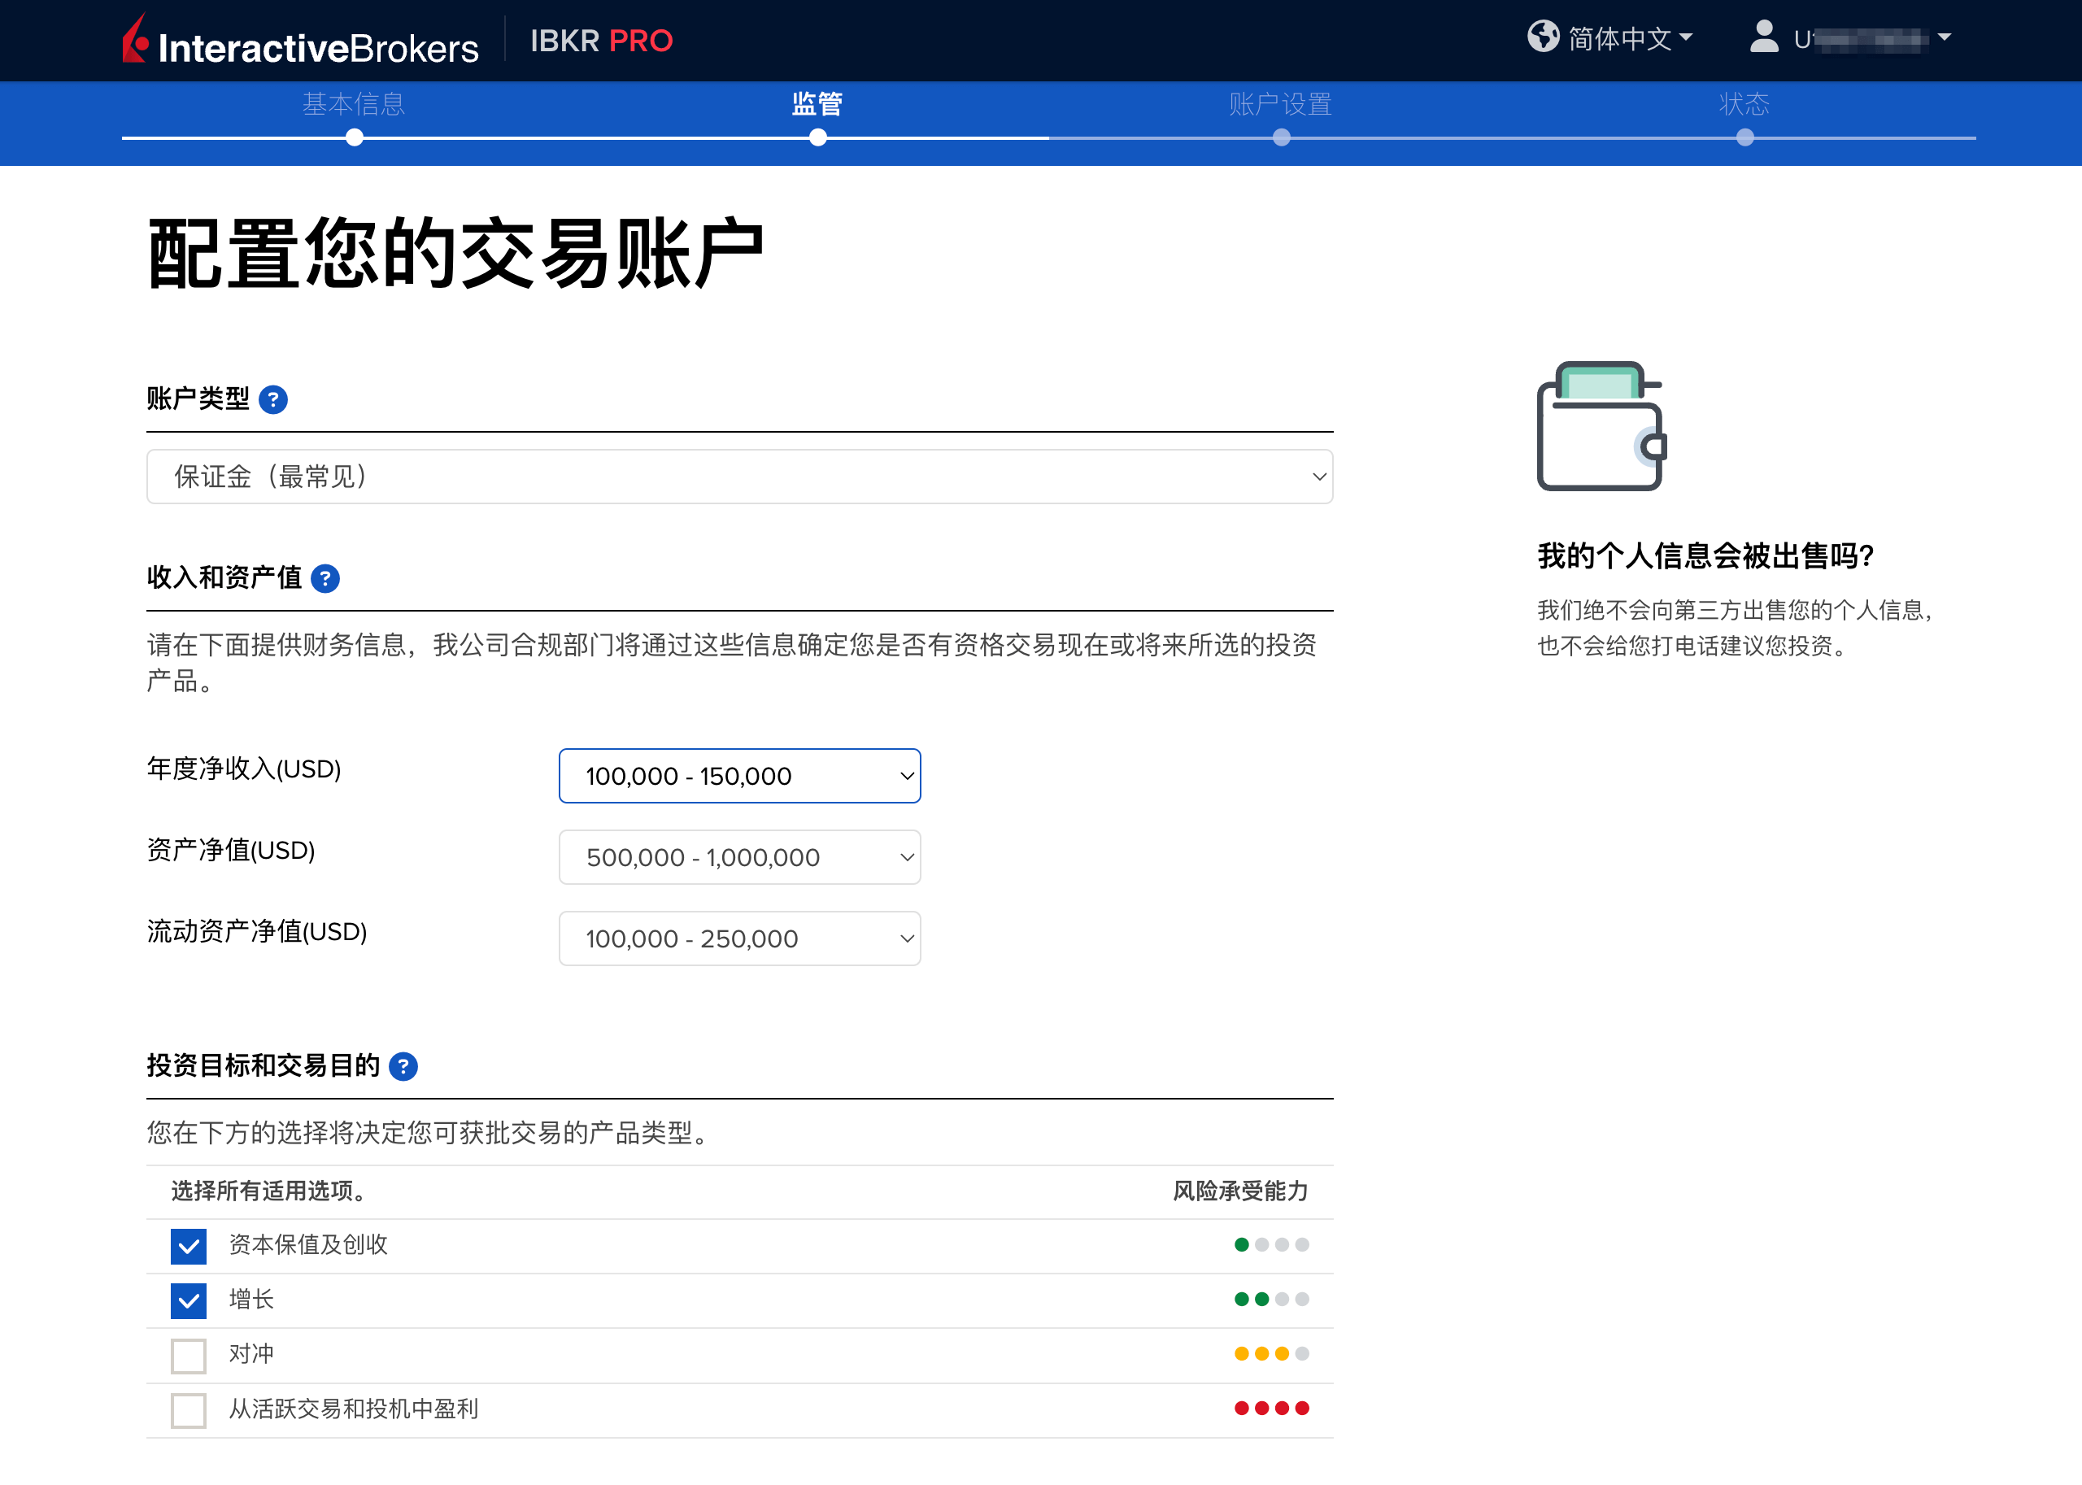
Task: Click the 状态 progress step
Action: 1744,105
